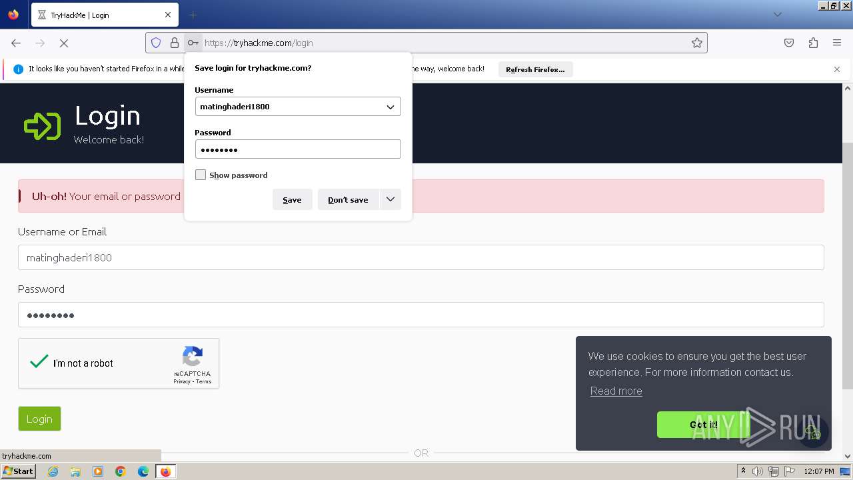Viewport: 853px width, 480px height.
Task: List all tabs dropdown arrow
Action: (777, 15)
